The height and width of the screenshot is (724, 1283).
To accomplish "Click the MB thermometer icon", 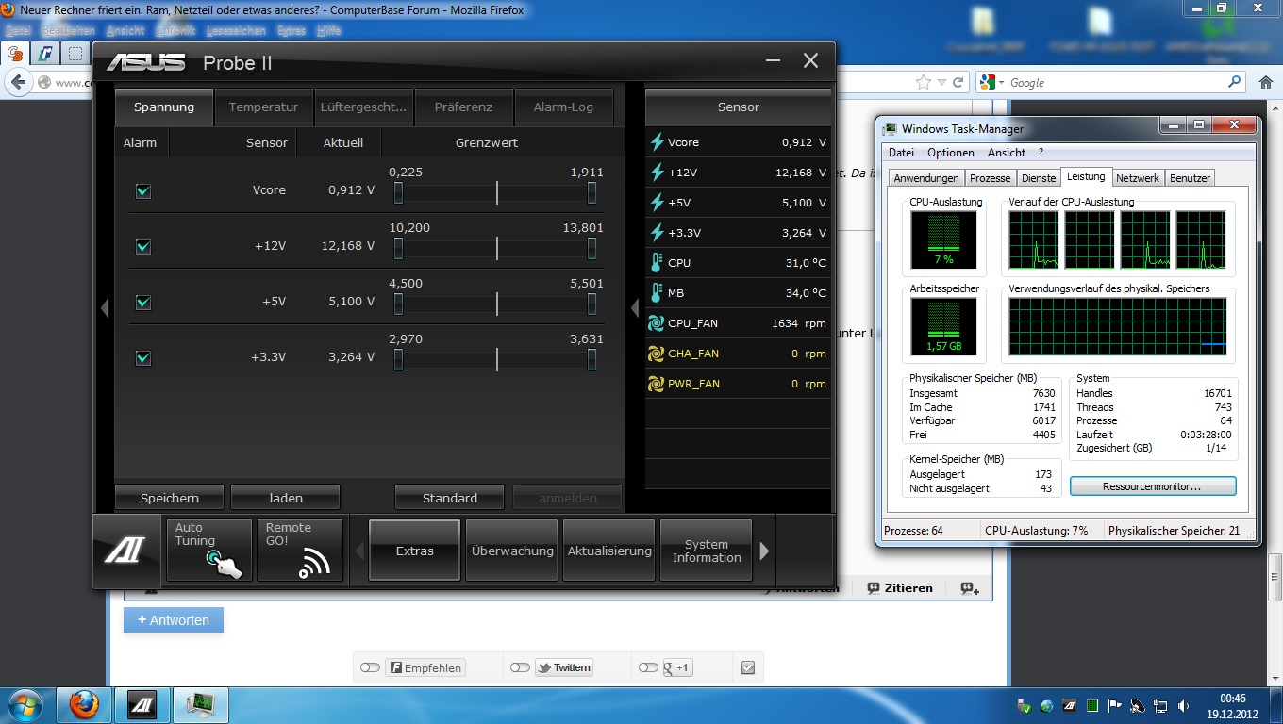I will pyautogui.click(x=657, y=293).
